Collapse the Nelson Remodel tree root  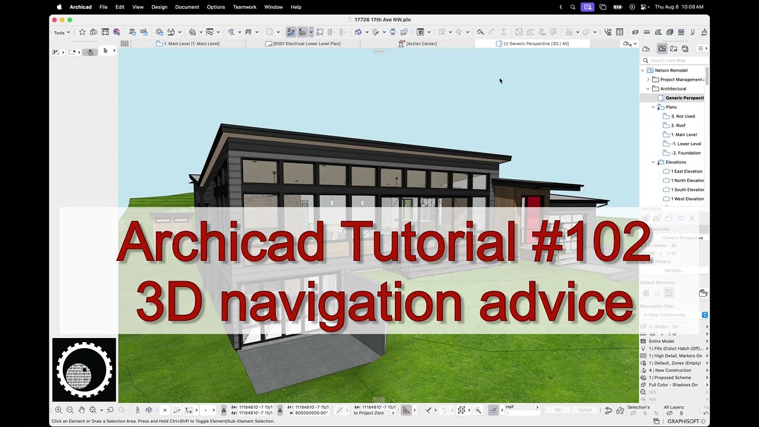[x=642, y=71]
